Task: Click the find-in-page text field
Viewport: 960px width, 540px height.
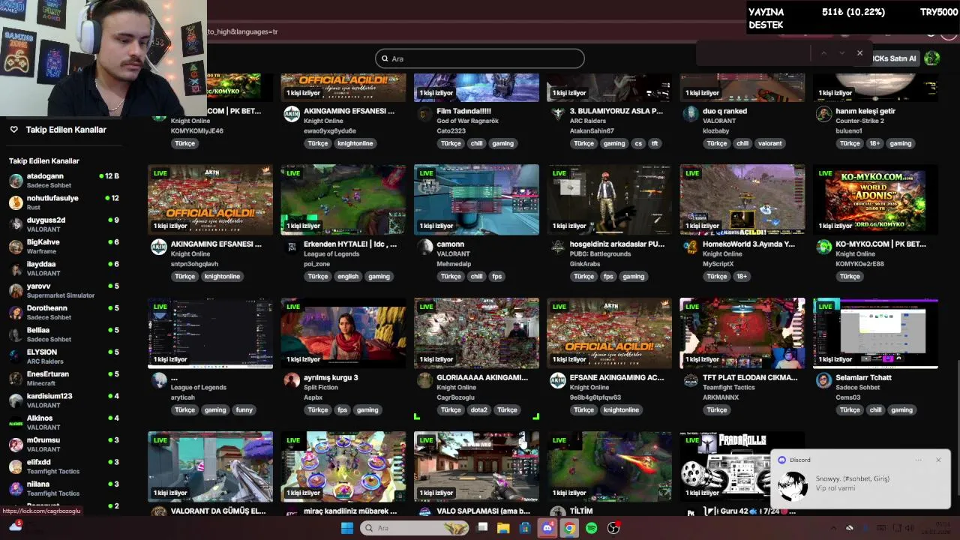Action: click(754, 53)
